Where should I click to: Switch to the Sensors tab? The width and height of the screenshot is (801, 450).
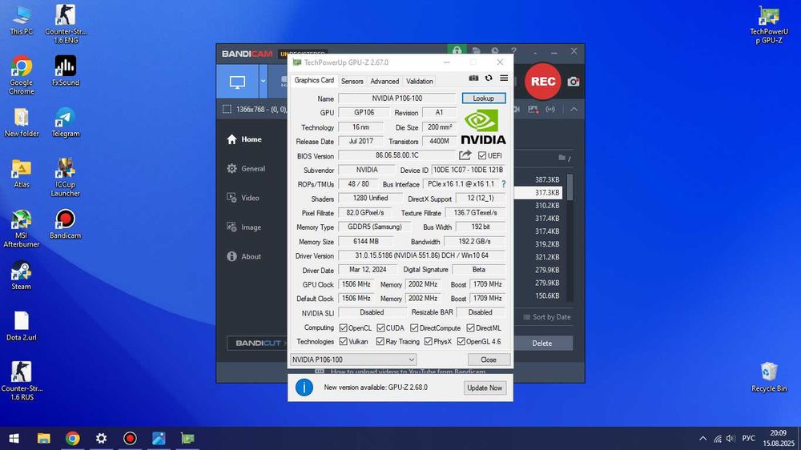(352, 81)
